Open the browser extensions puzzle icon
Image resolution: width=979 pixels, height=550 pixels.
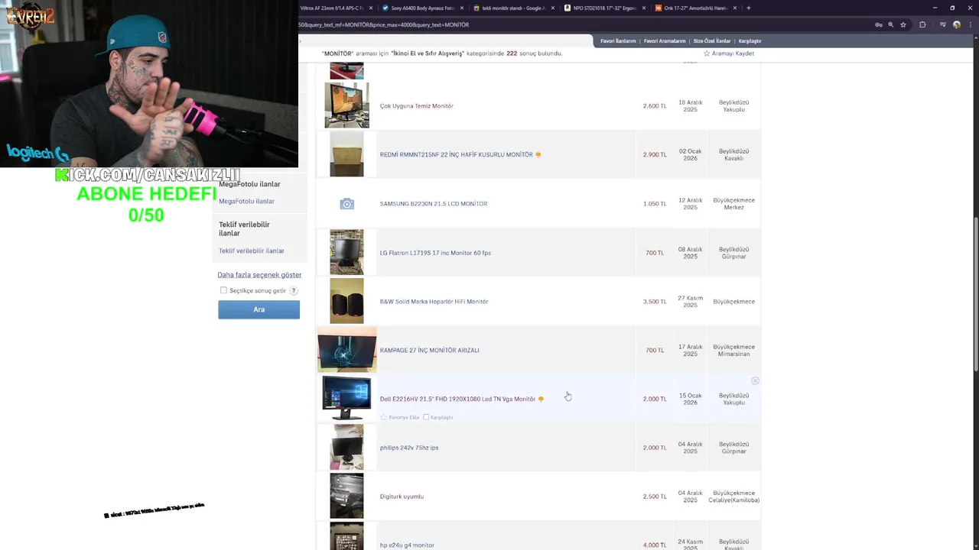click(922, 24)
